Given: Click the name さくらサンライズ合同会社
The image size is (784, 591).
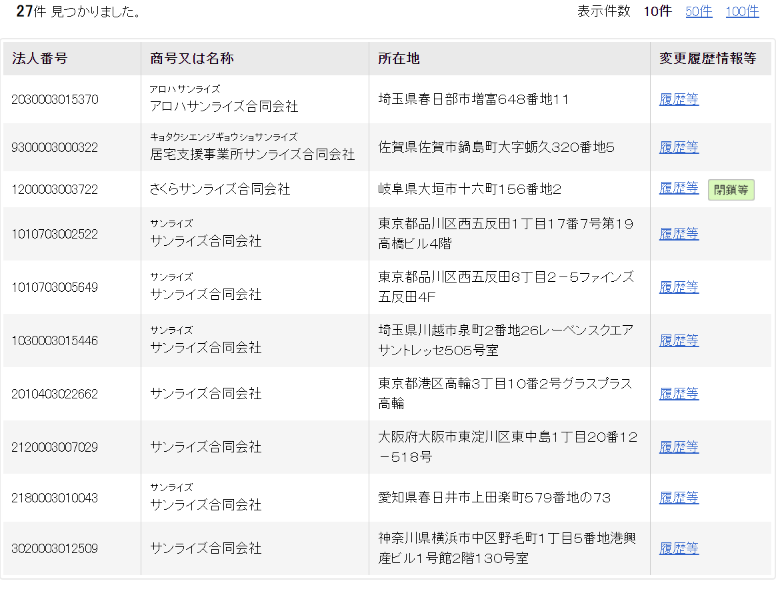Looking at the screenshot, I should (220, 189).
